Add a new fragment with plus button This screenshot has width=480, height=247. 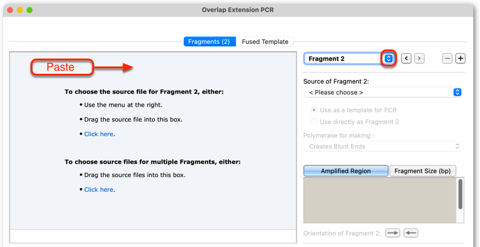click(x=460, y=59)
